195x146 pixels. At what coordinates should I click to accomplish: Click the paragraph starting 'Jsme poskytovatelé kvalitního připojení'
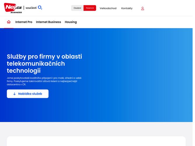coord(44,81)
